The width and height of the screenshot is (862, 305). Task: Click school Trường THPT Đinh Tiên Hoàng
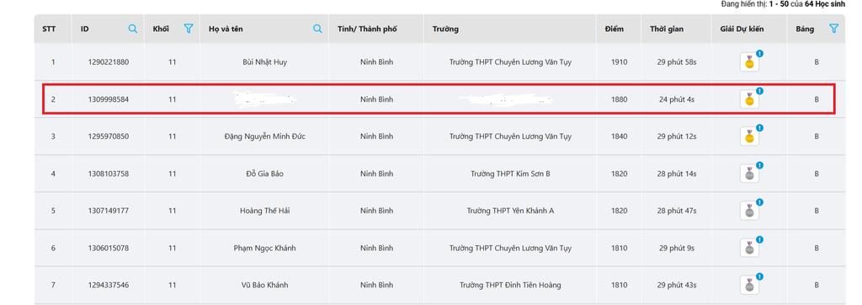pyautogui.click(x=510, y=285)
